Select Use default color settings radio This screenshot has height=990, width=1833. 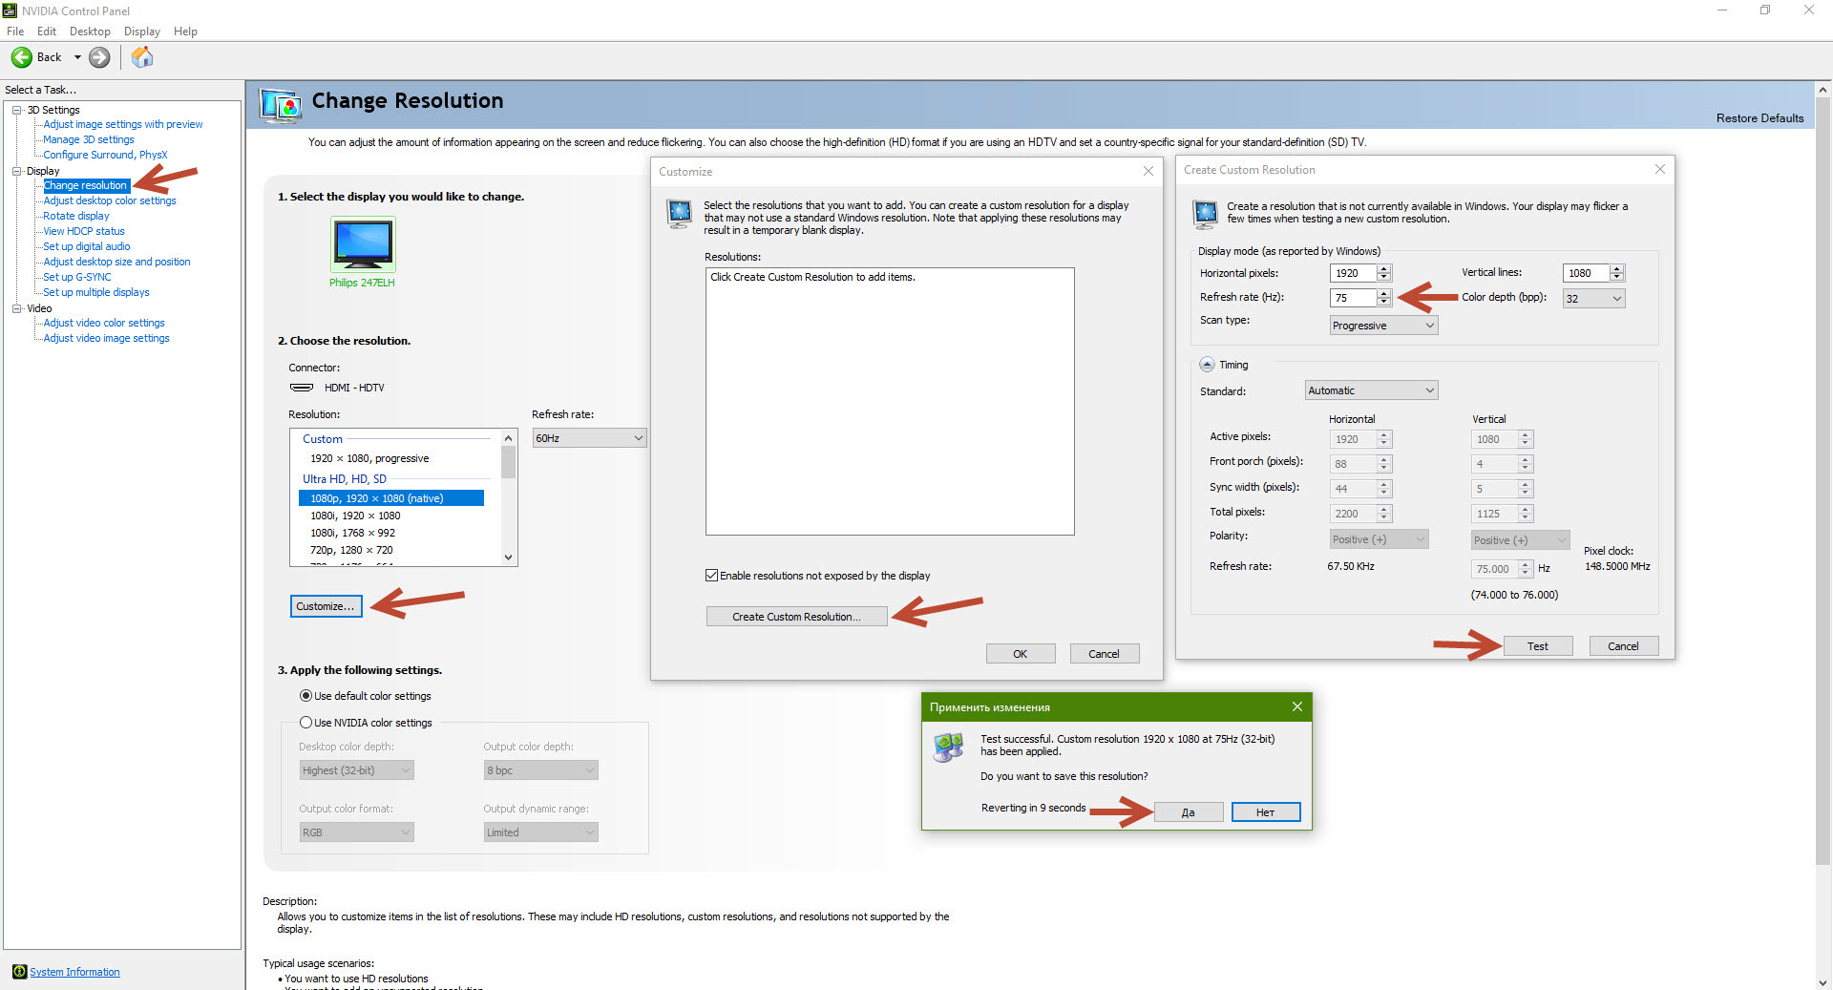point(306,696)
